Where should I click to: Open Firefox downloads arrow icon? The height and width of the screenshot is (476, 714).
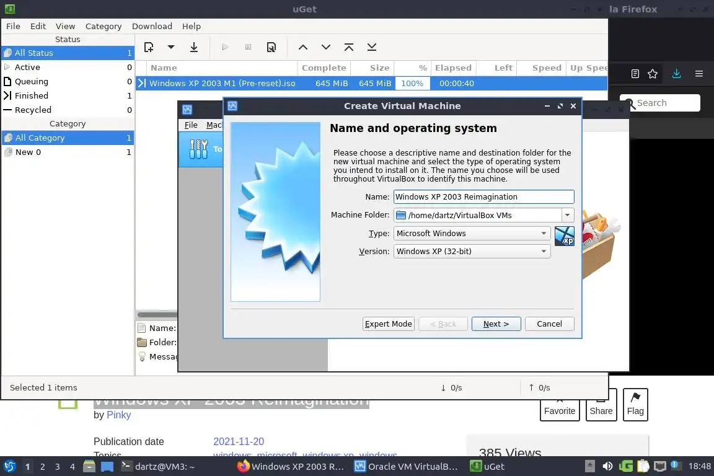coord(676,74)
